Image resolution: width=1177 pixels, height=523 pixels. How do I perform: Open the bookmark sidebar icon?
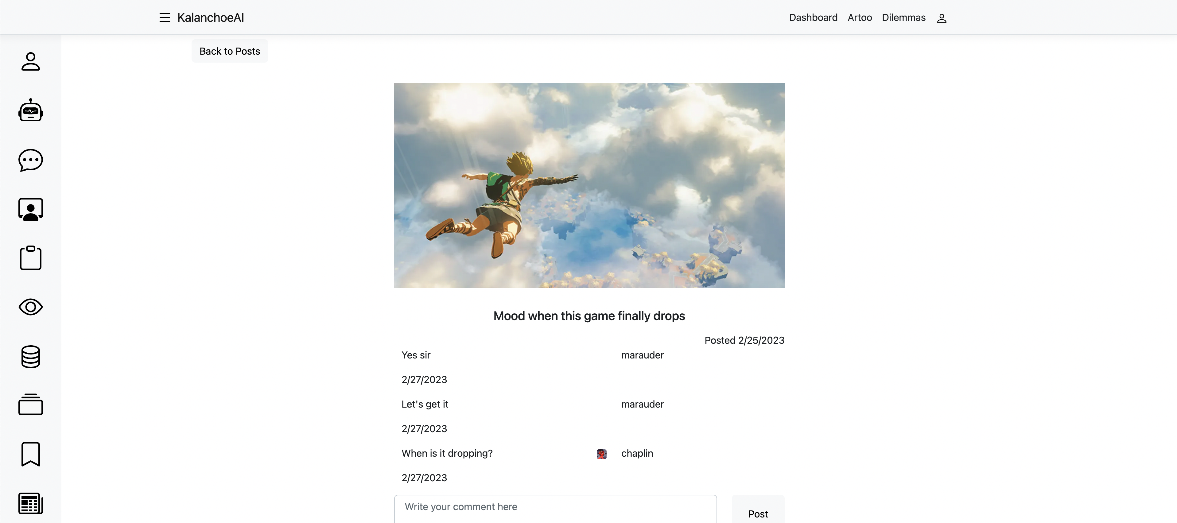pyautogui.click(x=31, y=454)
